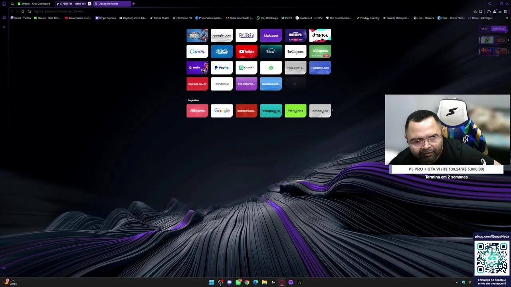Open the Windows Start menu
Screen dimensions: 511x287
(x=212, y=282)
